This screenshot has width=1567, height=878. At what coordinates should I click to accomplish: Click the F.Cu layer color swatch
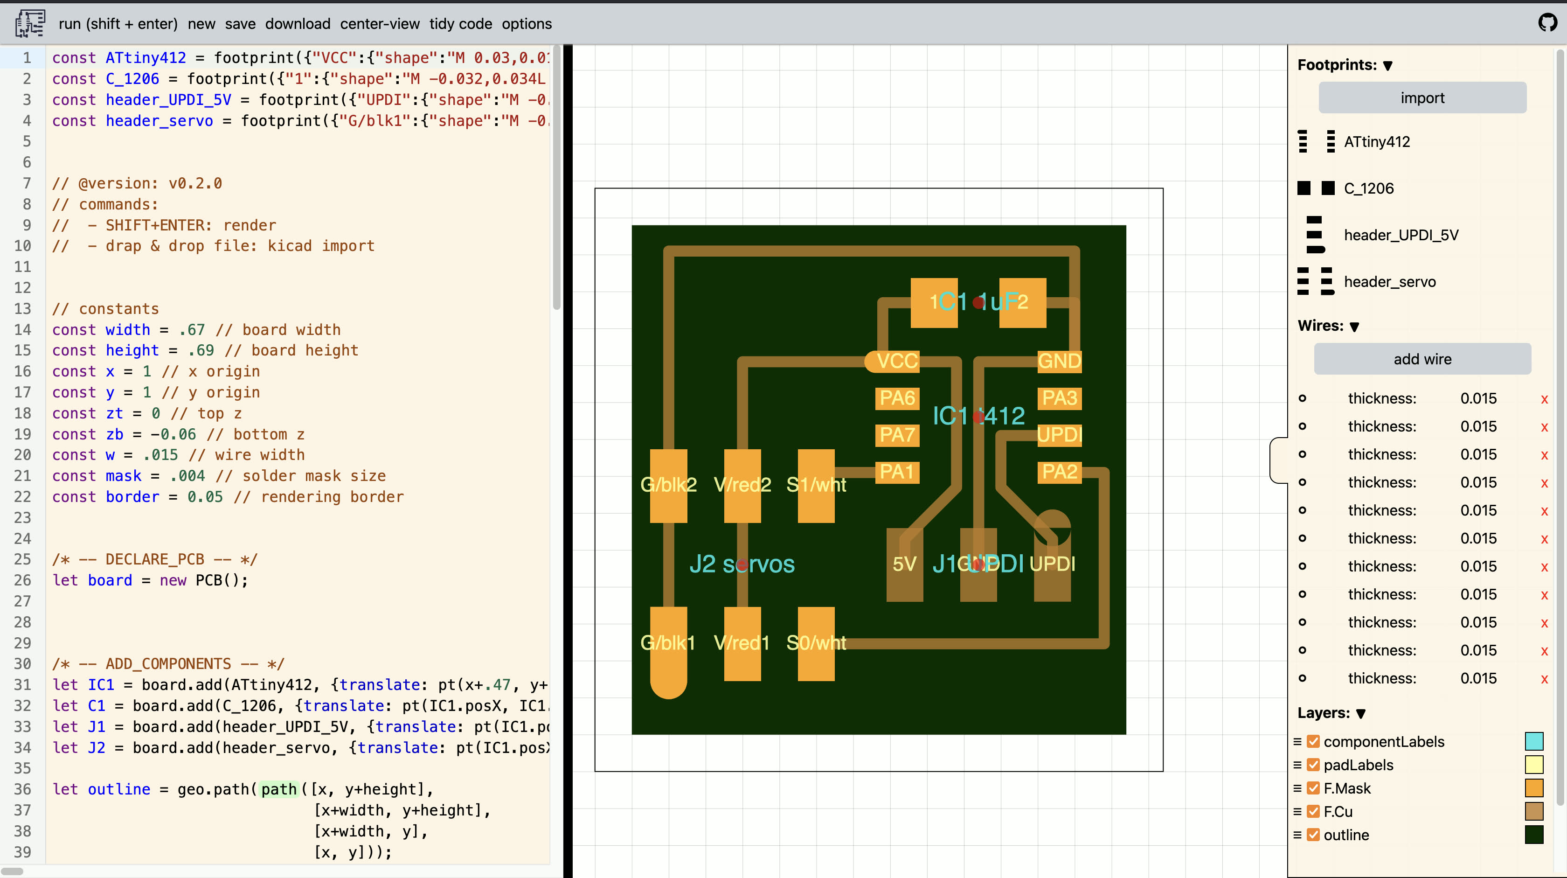pos(1534,811)
